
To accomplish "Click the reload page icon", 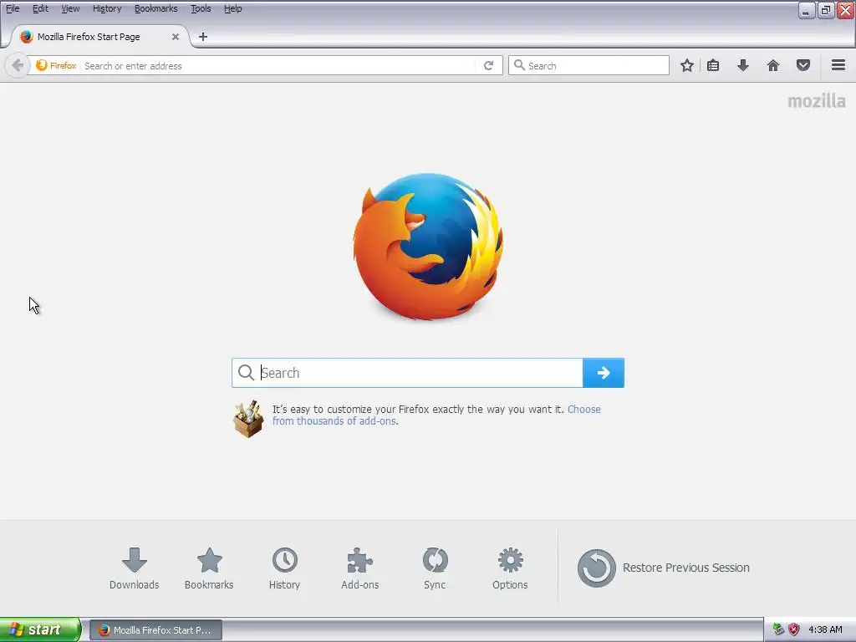I will 488,65.
